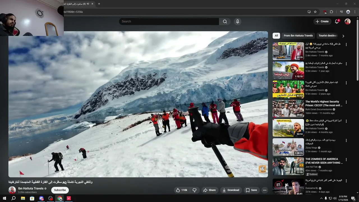Open Joe HaTTab 17:19 thumbnail

(288, 166)
